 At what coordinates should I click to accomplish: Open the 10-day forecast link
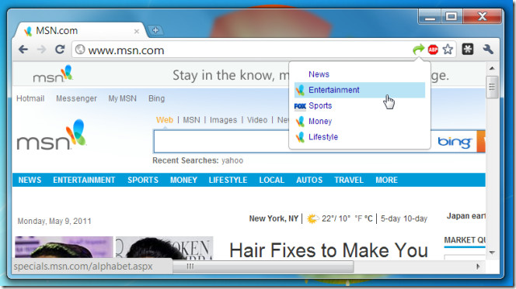click(x=415, y=218)
